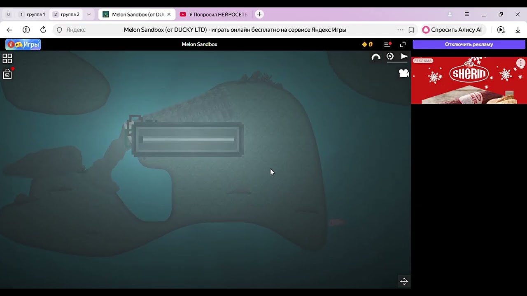Open a new browser tab
The height and width of the screenshot is (296, 527).
coord(259,14)
